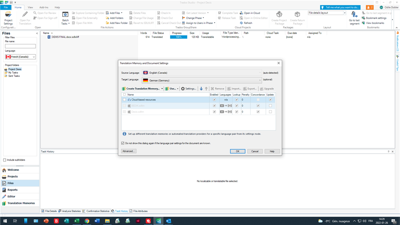Click Import in dialog toolbar
This screenshot has width=400, height=225.
(x=234, y=88)
